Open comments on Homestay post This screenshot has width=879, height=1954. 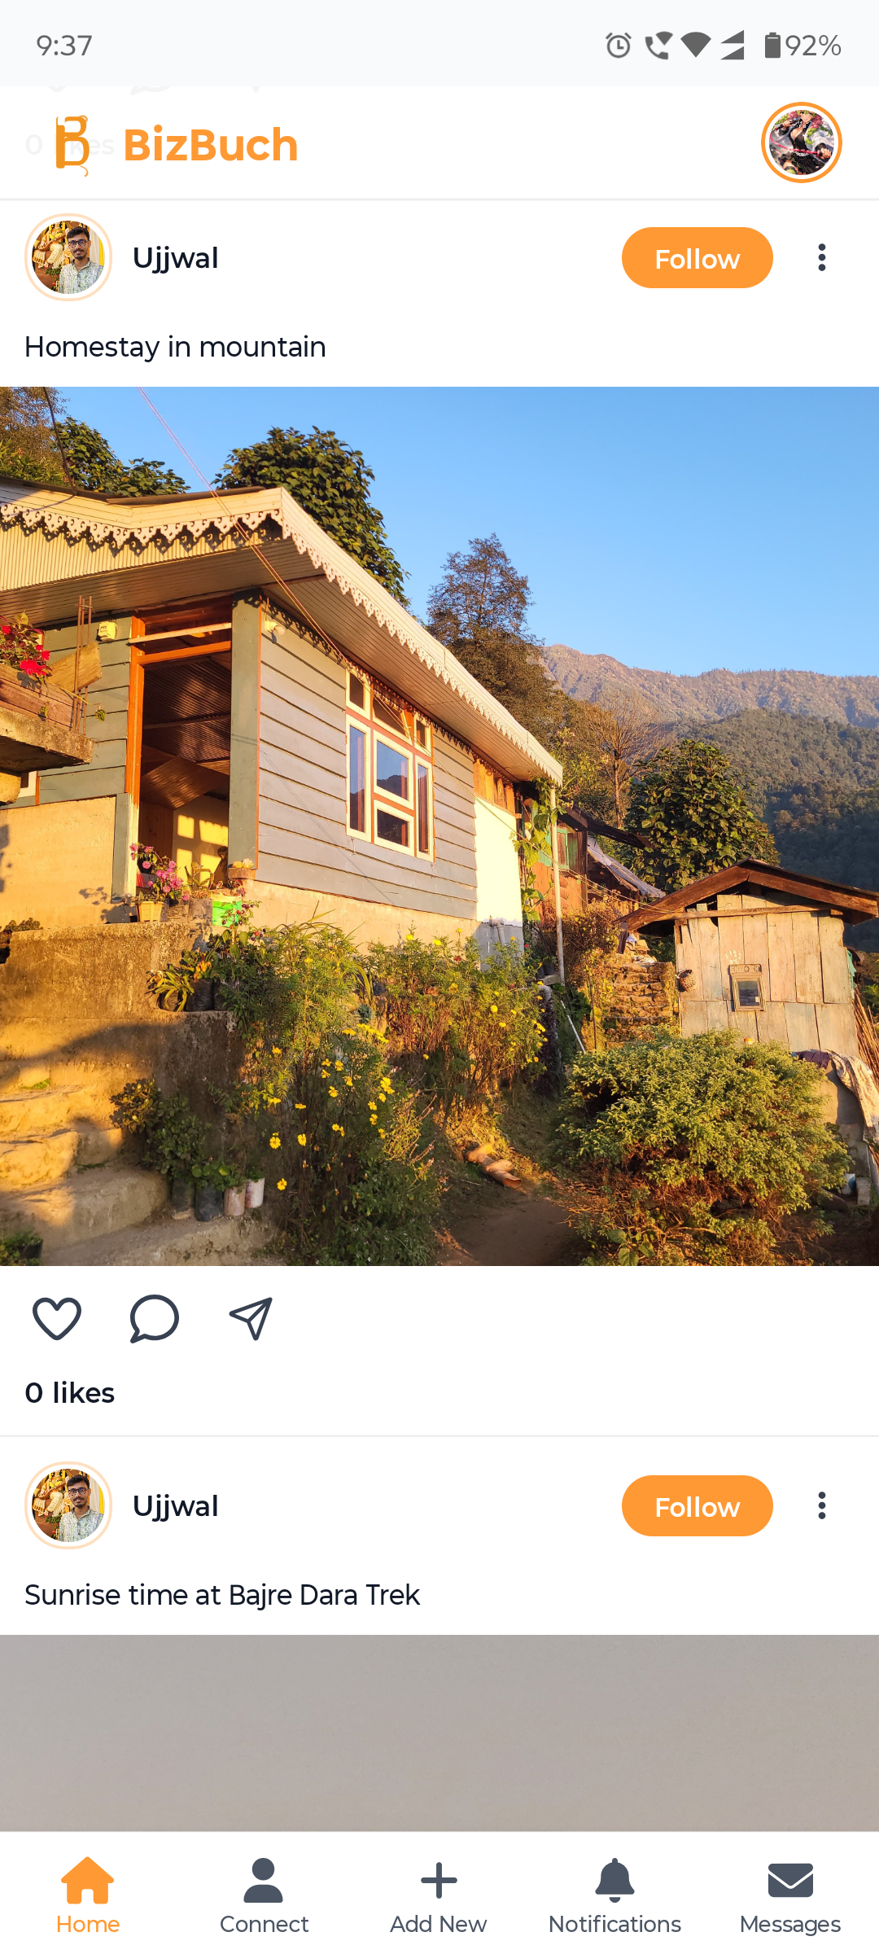tap(154, 1318)
